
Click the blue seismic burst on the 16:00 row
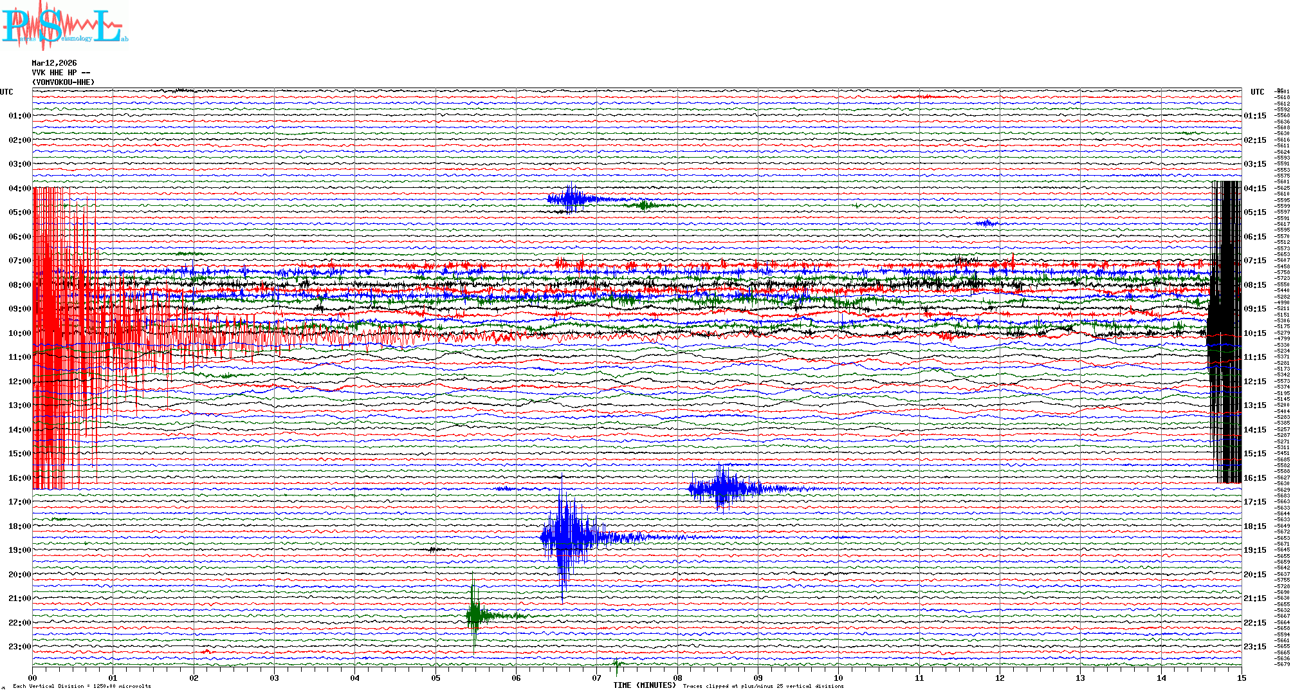tap(724, 489)
